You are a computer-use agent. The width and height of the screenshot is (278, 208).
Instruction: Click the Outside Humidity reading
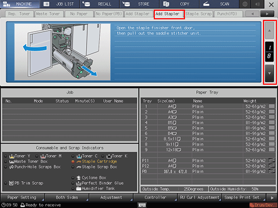point(242,189)
